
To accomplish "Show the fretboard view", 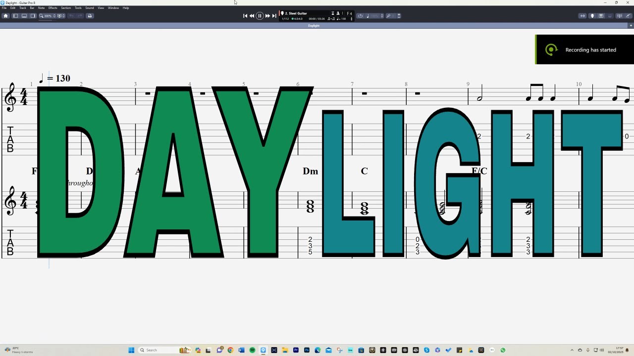I will (x=592, y=16).
